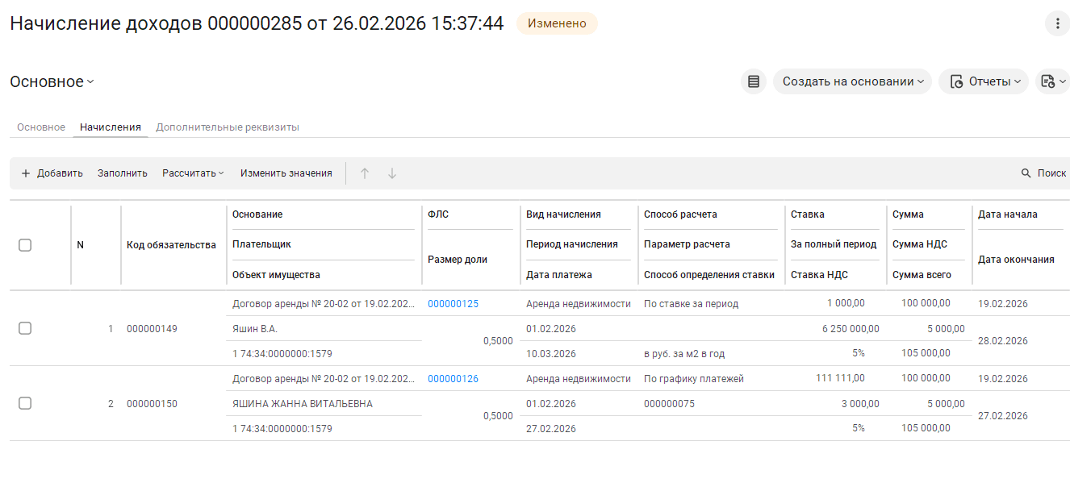Screen dimensions: 1070x487
Task: Click Изменить значения button
Action: pyautogui.click(x=286, y=173)
